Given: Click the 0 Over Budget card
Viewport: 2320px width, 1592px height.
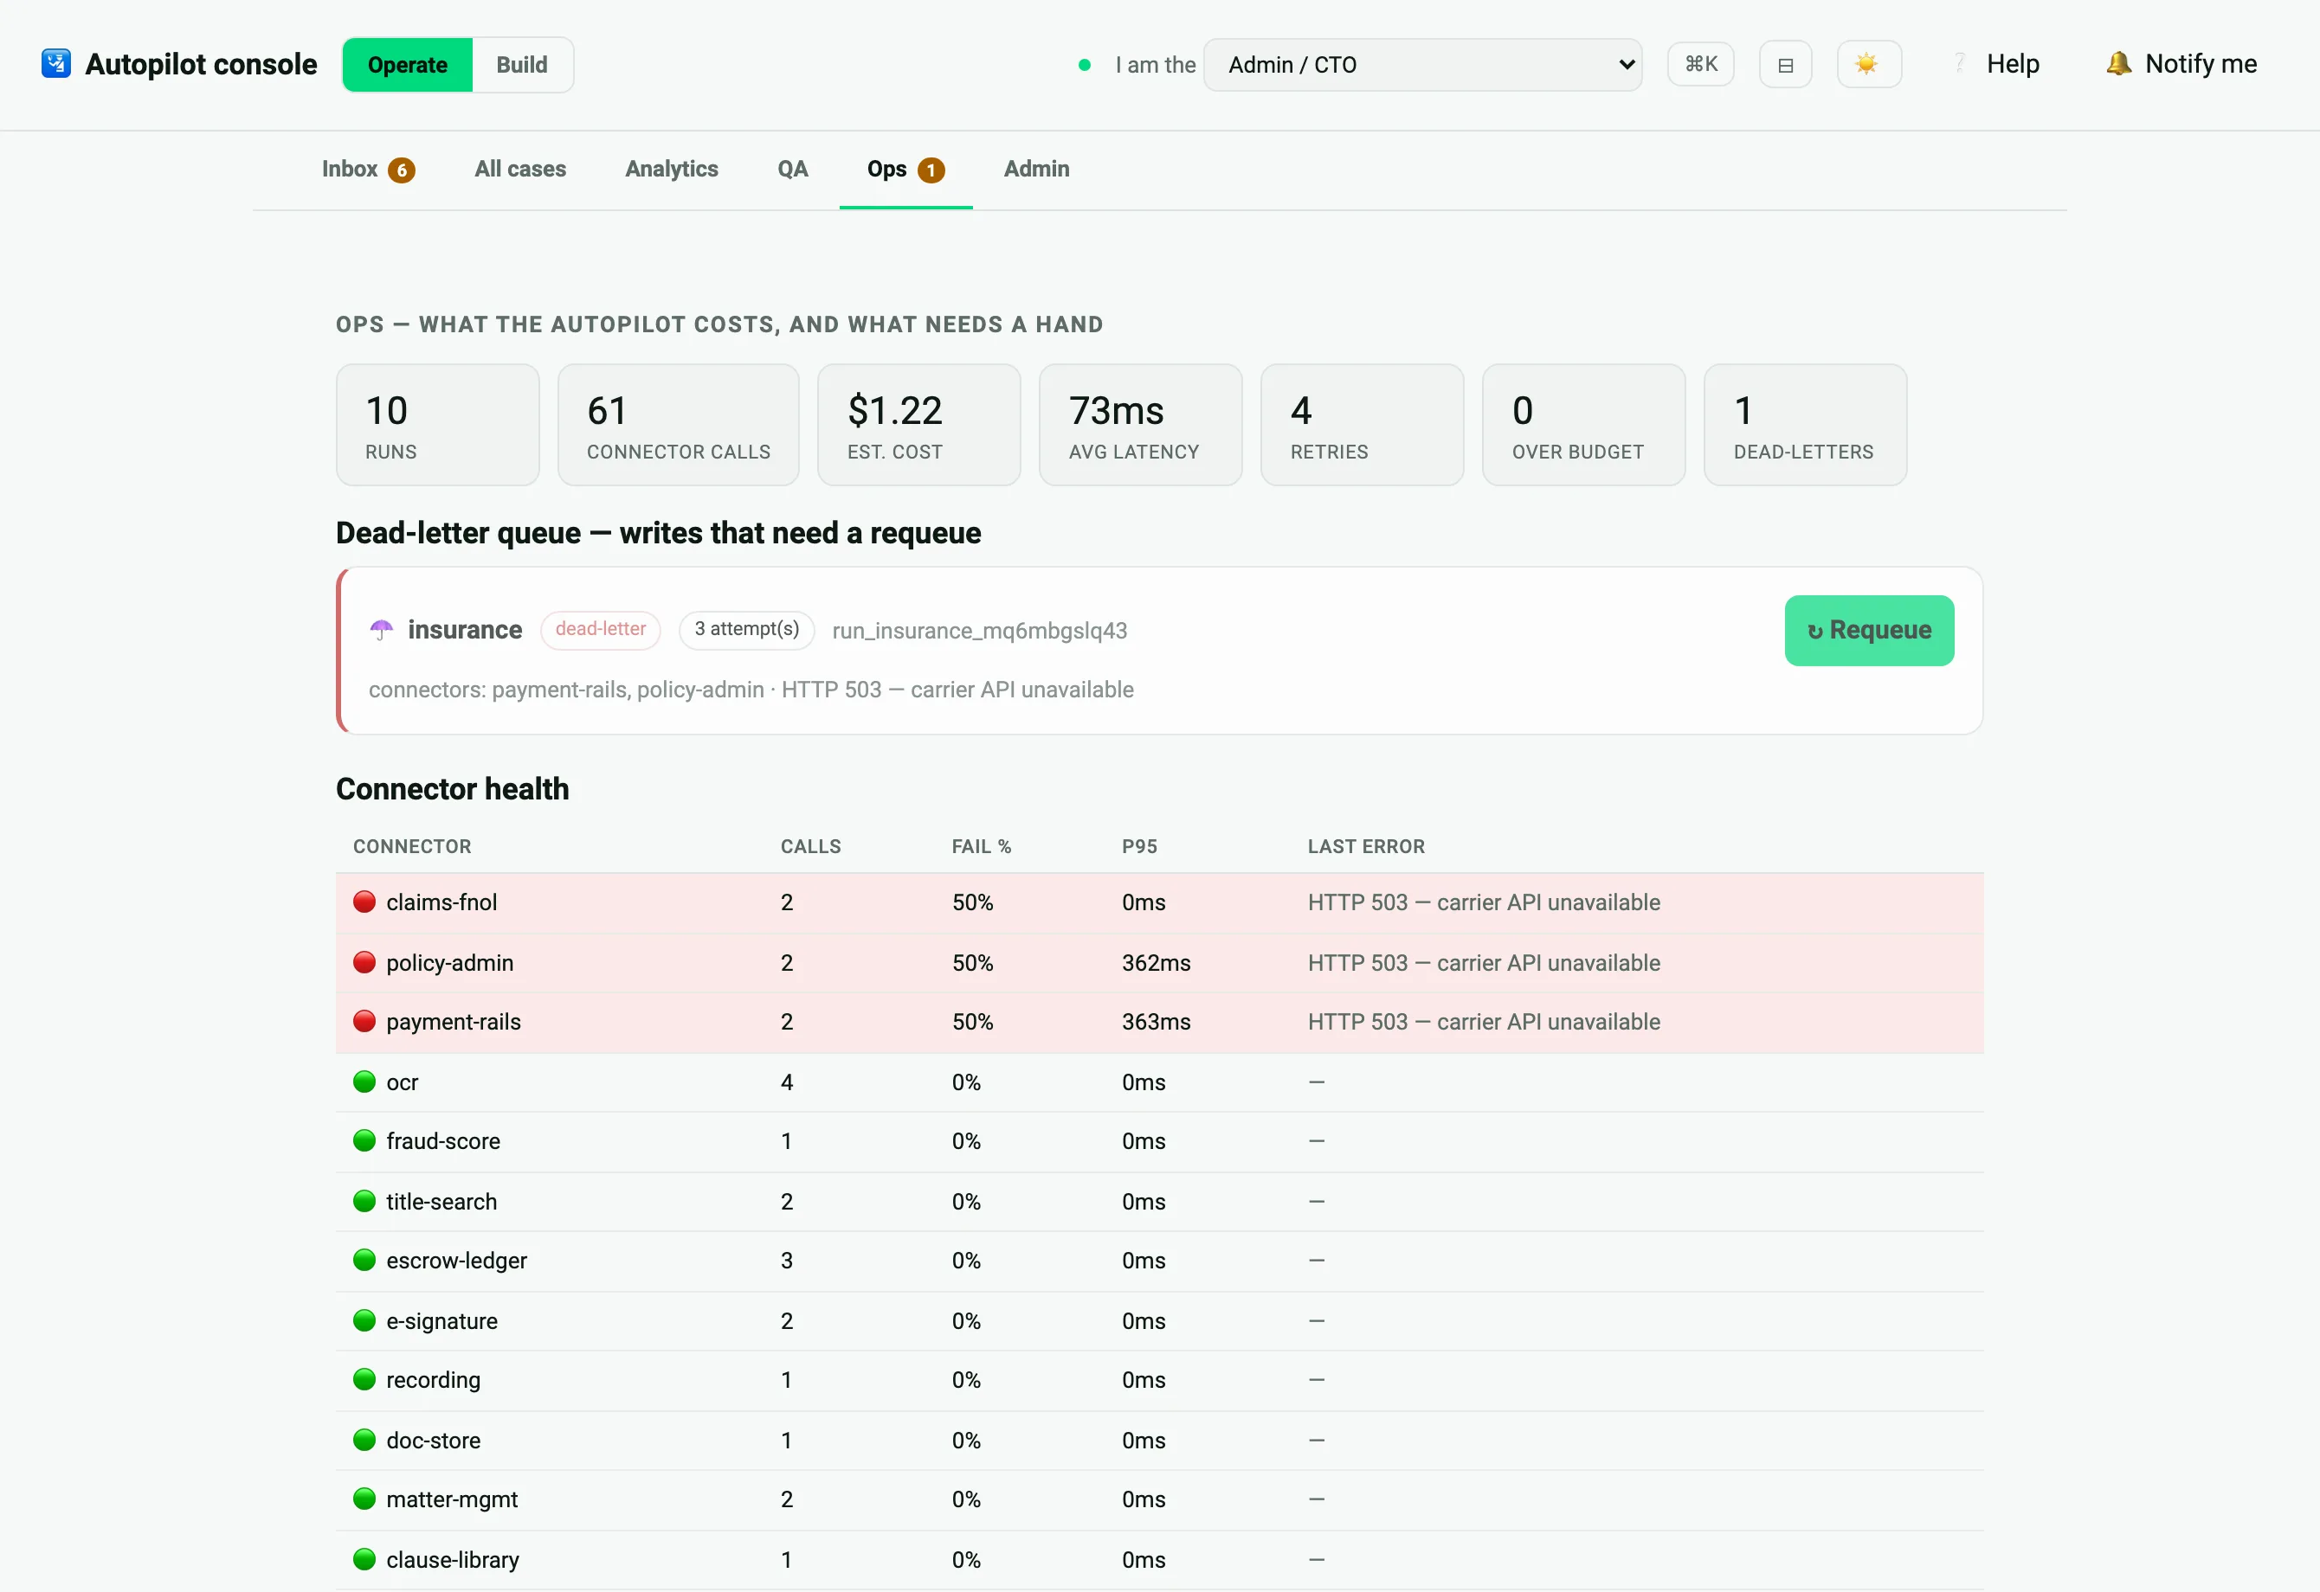Looking at the screenshot, I should coord(1583,425).
